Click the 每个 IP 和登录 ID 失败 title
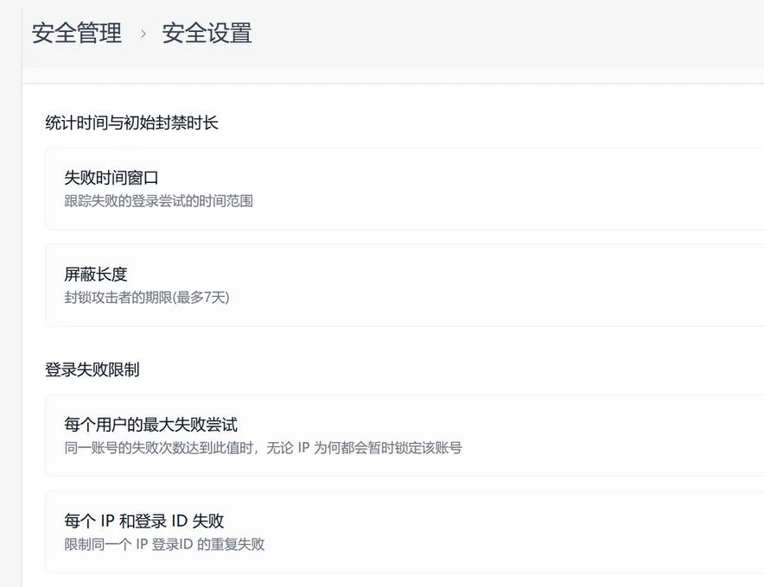The width and height of the screenshot is (764, 587). pyautogui.click(x=143, y=521)
